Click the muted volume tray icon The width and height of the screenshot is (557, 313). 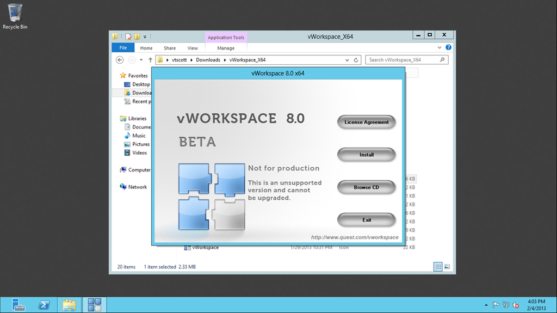point(516,305)
